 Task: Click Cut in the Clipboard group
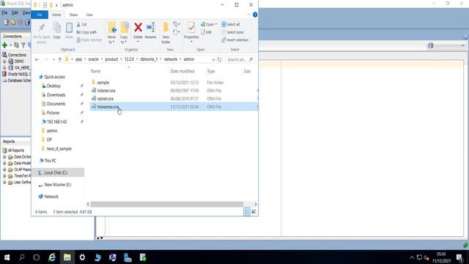pos(81,24)
